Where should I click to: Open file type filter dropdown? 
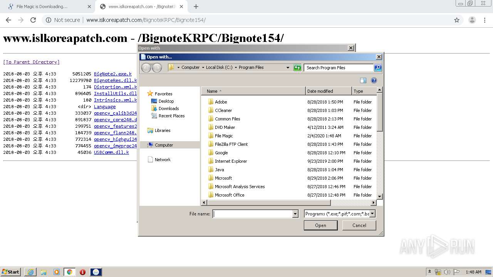pyautogui.click(x=372, y=214)
